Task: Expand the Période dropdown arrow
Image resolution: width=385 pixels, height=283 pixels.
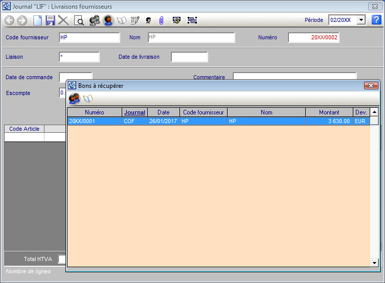Action: coord(361,20)
